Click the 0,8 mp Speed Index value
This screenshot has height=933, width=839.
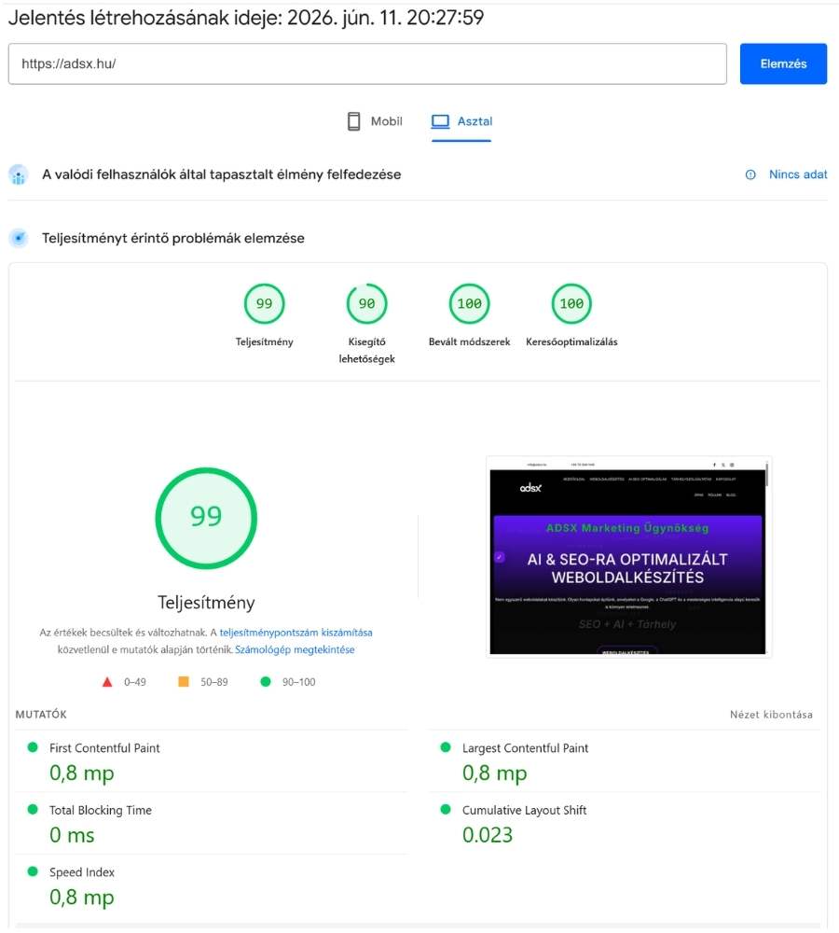[x=81, y=898]
